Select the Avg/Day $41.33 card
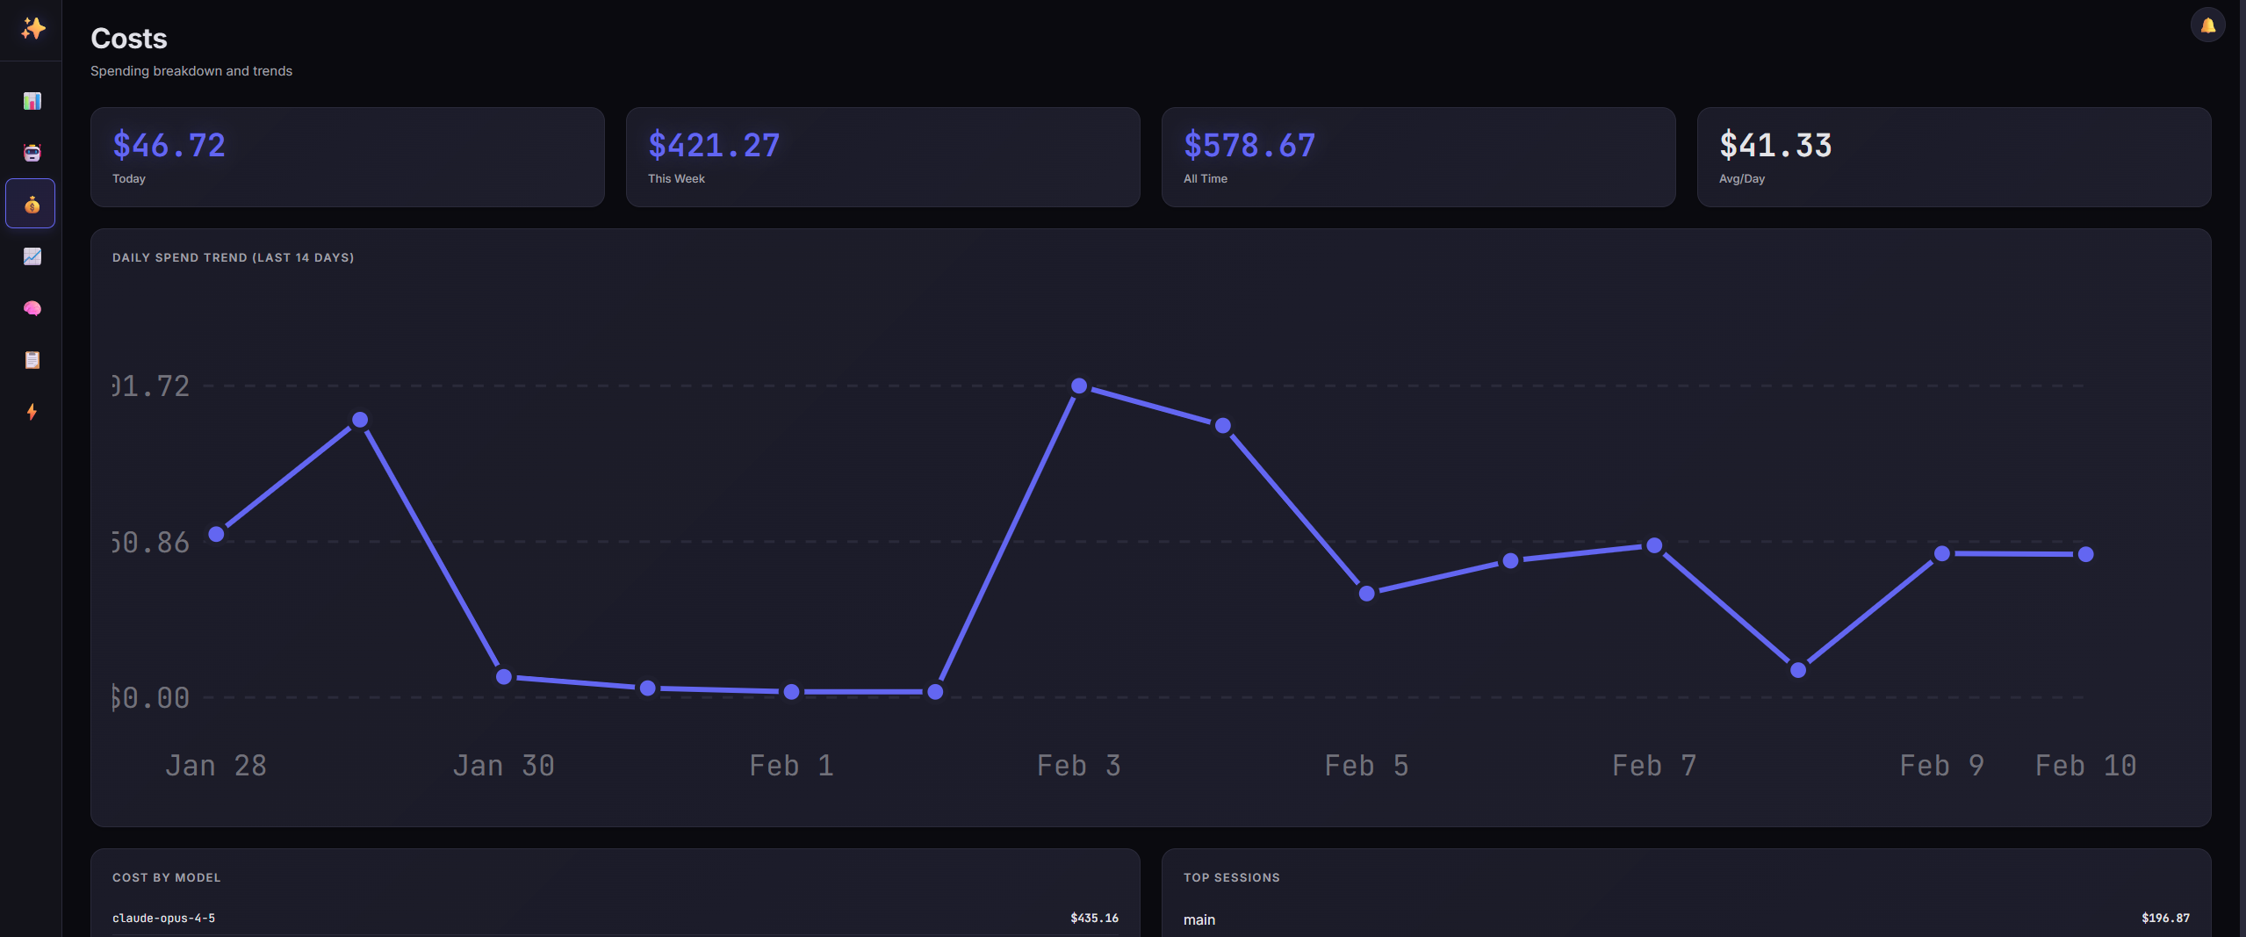The height and width of the screenshot is (937, 2246). tap(1954, 157)
